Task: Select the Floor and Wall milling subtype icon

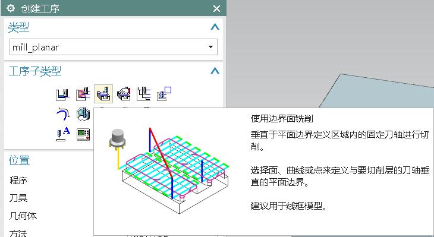Action: click(62, 94)
